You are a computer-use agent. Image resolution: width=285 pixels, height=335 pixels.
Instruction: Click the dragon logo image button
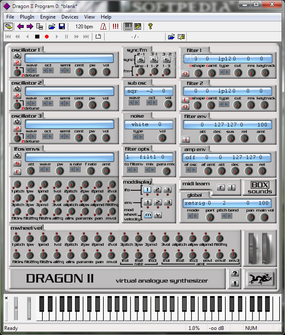click(260, 279)
